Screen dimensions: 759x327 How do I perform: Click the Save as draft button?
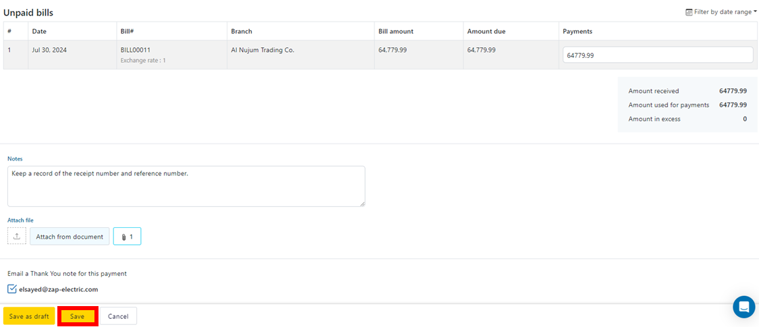(29, 316)
